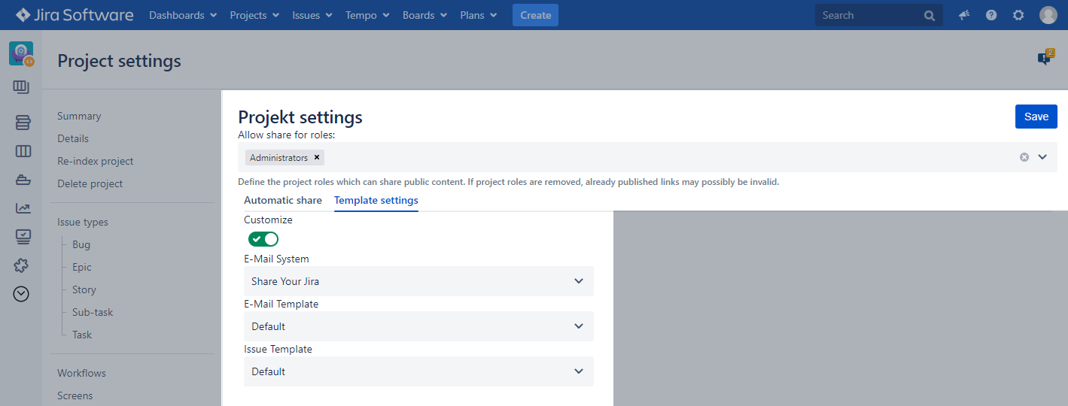The width and height of the screenshot is (1068, 406).
Task: Click the blue Save button
Action: click(x=1036, y=117)
